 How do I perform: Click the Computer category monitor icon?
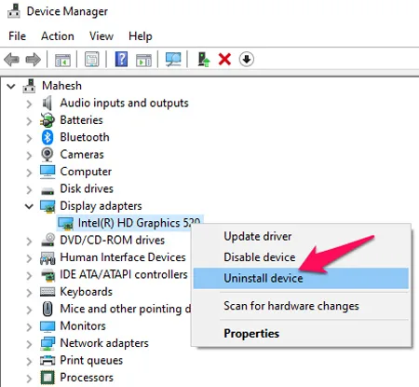tap(47, 172)
